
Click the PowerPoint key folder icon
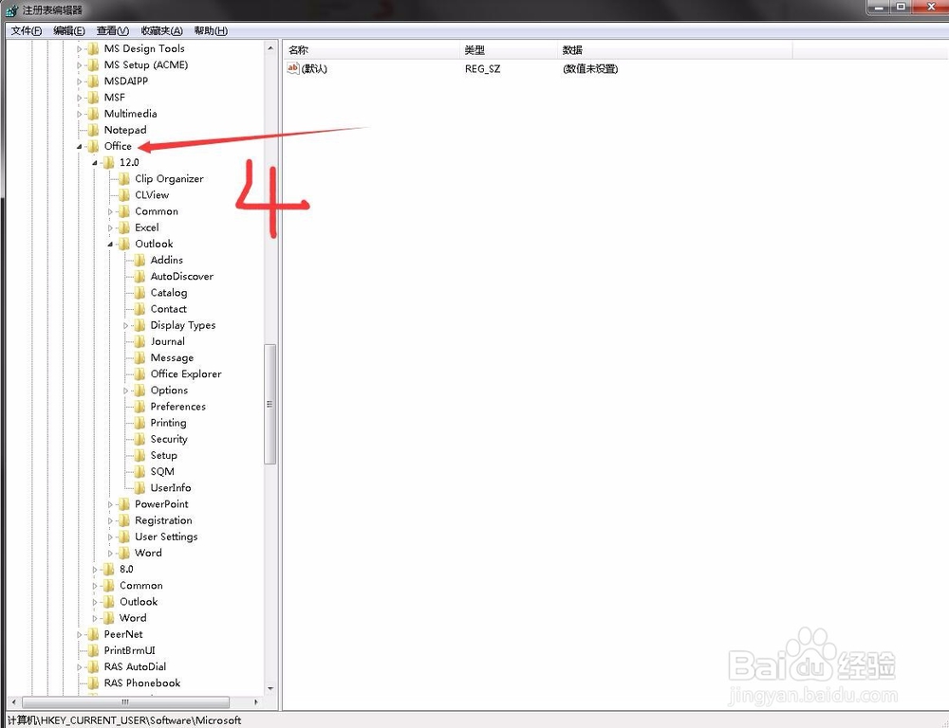[x=123, y=504]
